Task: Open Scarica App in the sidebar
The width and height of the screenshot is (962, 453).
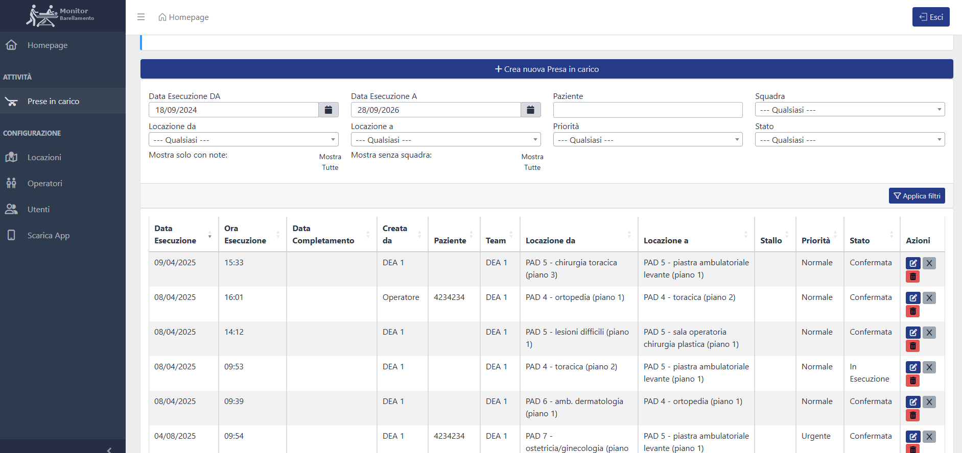Action: coord(63,235)
